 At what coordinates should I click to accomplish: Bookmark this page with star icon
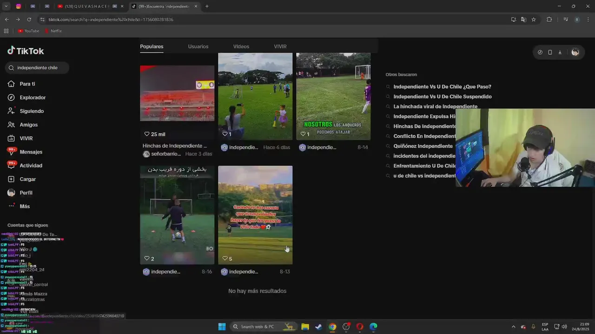534,19
